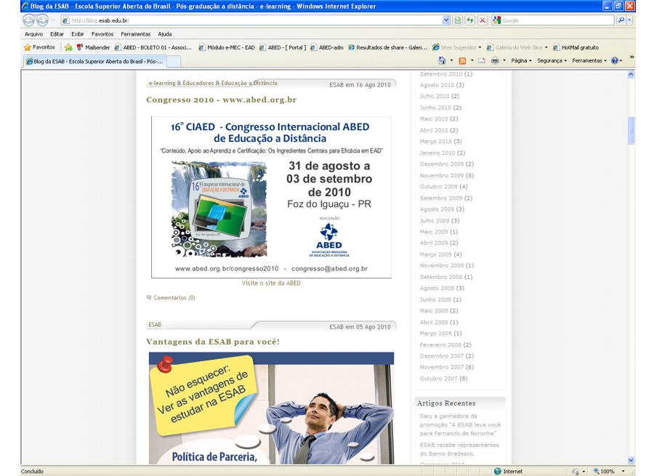
Task: Open ABED - BOLETO 01 favorite link
Action: click(x=153, y=47)
